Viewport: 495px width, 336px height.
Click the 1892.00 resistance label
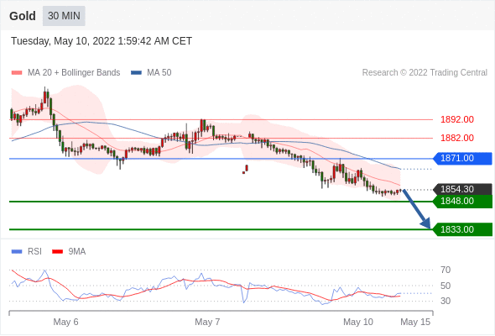[x=457, y=119]
